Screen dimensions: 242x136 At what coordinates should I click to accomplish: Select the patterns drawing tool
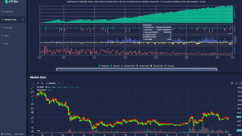coord(32,104)
